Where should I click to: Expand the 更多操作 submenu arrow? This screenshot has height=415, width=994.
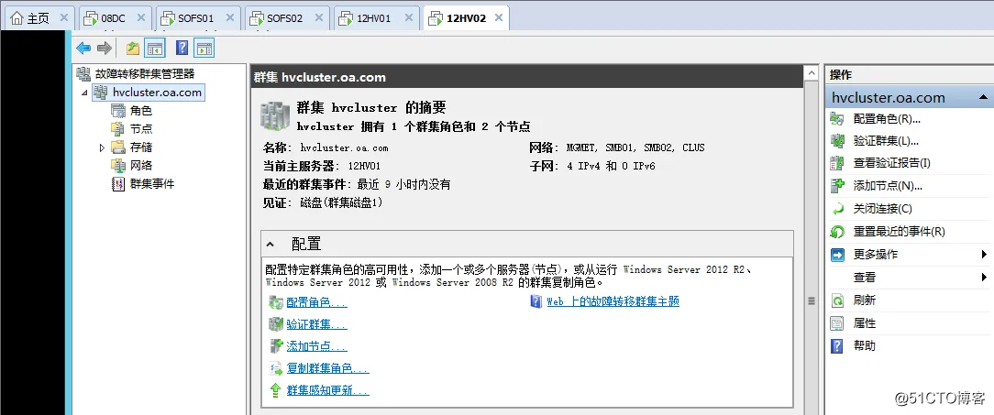click(984, 255)
